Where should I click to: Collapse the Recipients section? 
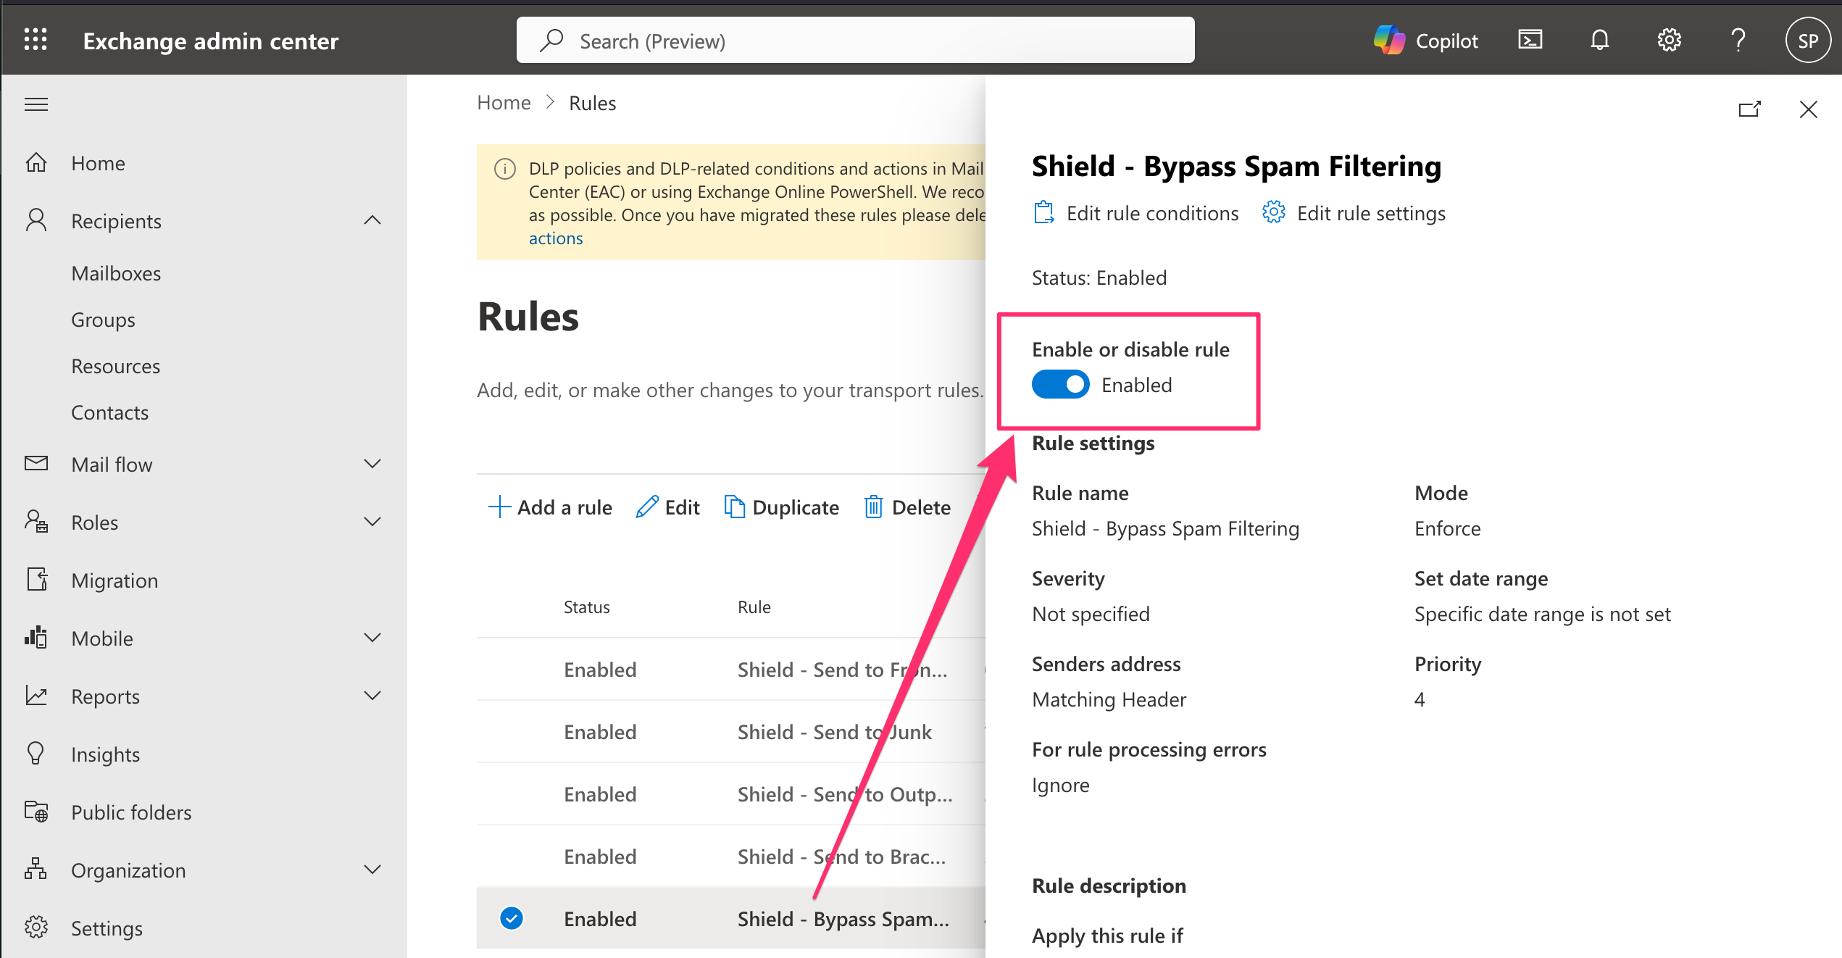coord(372,220)
